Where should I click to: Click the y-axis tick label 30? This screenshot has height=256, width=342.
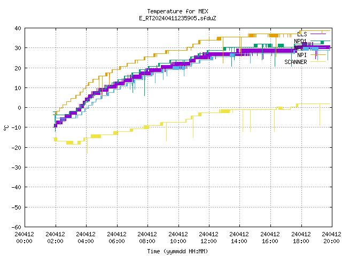pyautogui.click(x=18, y=48)
